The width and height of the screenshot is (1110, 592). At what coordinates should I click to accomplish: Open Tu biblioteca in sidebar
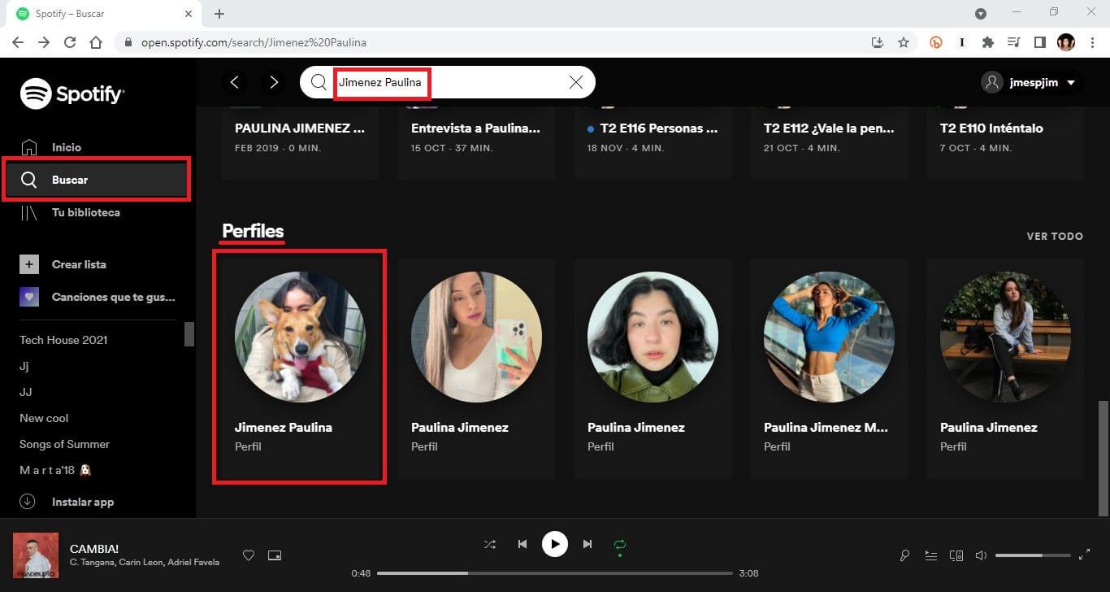pyautogui.click(x=85, y=212)
